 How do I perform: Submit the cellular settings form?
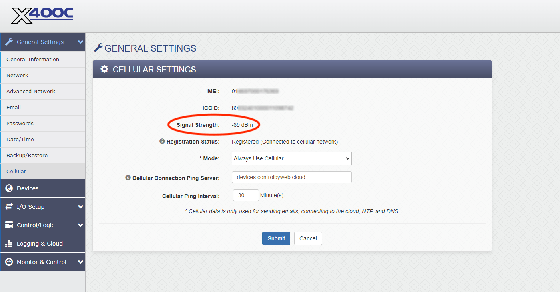276,238
